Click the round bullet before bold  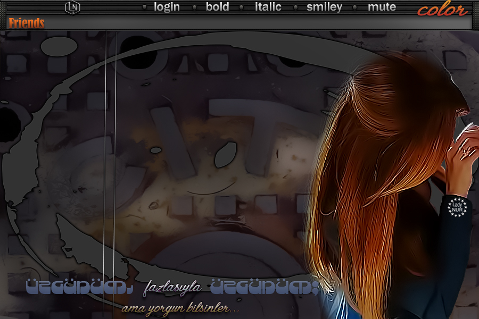coord(195,7)
